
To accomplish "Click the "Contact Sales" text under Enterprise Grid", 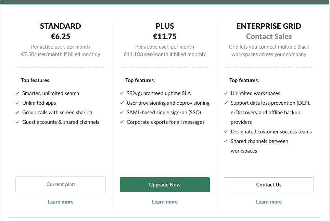I will [x=269, y=36].
